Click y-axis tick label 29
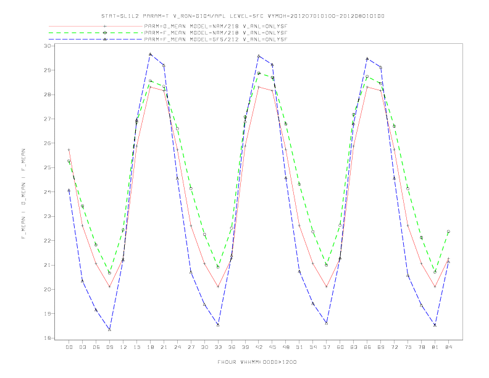489x378 pixels. pos(48,70)
